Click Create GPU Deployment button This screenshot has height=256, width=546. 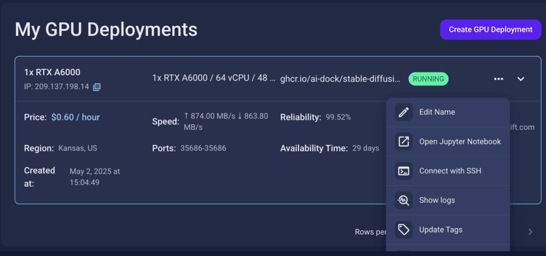491,30
